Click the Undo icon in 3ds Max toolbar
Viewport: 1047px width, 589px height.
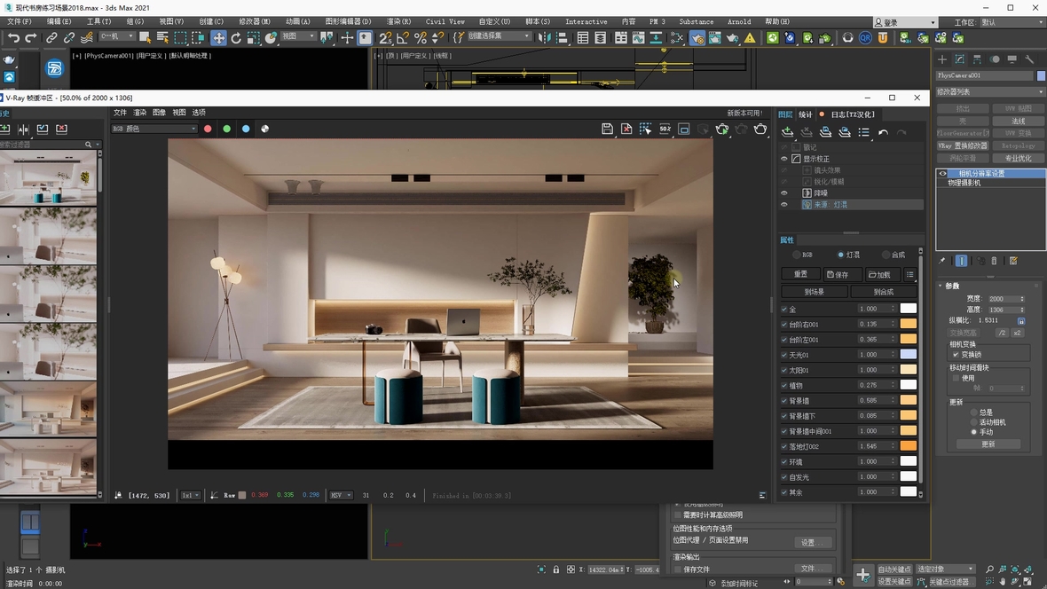pyautogui.click(x=13, y=38)
